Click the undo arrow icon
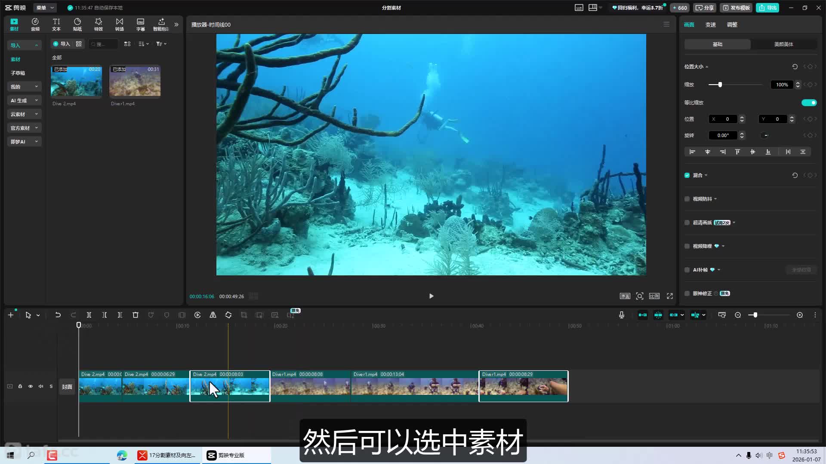This screenshot has height=464, width=826. coord(58,315)
